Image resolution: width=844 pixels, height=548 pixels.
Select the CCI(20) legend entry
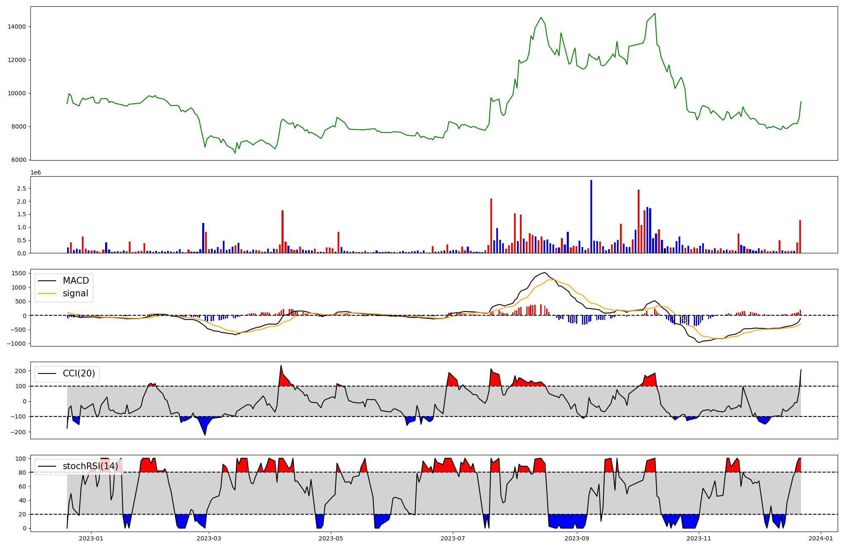(78, 373)
